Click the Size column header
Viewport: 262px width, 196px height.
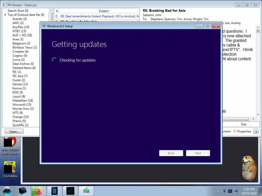click(244, 124)
